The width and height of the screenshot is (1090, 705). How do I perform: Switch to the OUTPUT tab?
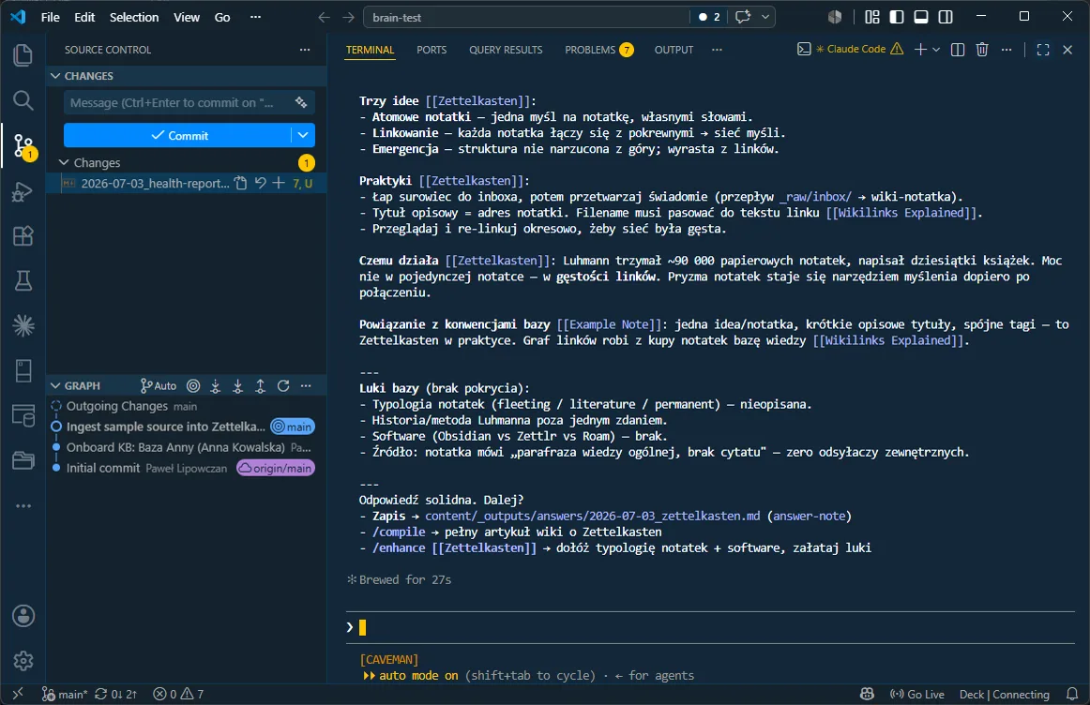pos(674,50)
